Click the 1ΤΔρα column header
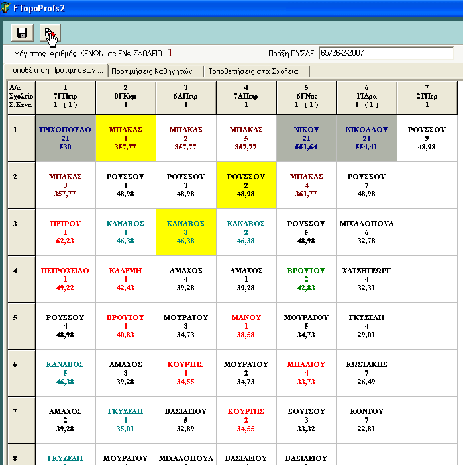Image resolution: width=463 pixels, height=465 pixels. pos(366,96)
